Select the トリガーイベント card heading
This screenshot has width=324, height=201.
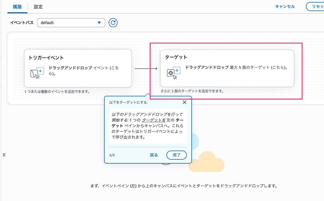point(46,58)
